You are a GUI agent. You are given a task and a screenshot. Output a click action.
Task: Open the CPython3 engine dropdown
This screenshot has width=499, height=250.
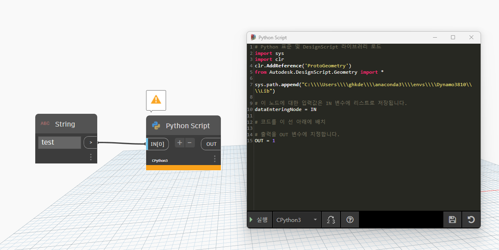(297, 220)
